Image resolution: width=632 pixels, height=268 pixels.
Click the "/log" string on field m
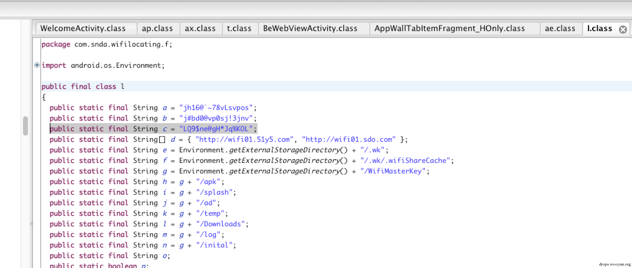click(x=208, y=235)
